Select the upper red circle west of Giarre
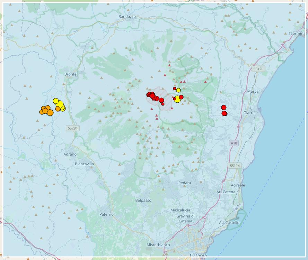308x260 pixels. click(224, 108)
